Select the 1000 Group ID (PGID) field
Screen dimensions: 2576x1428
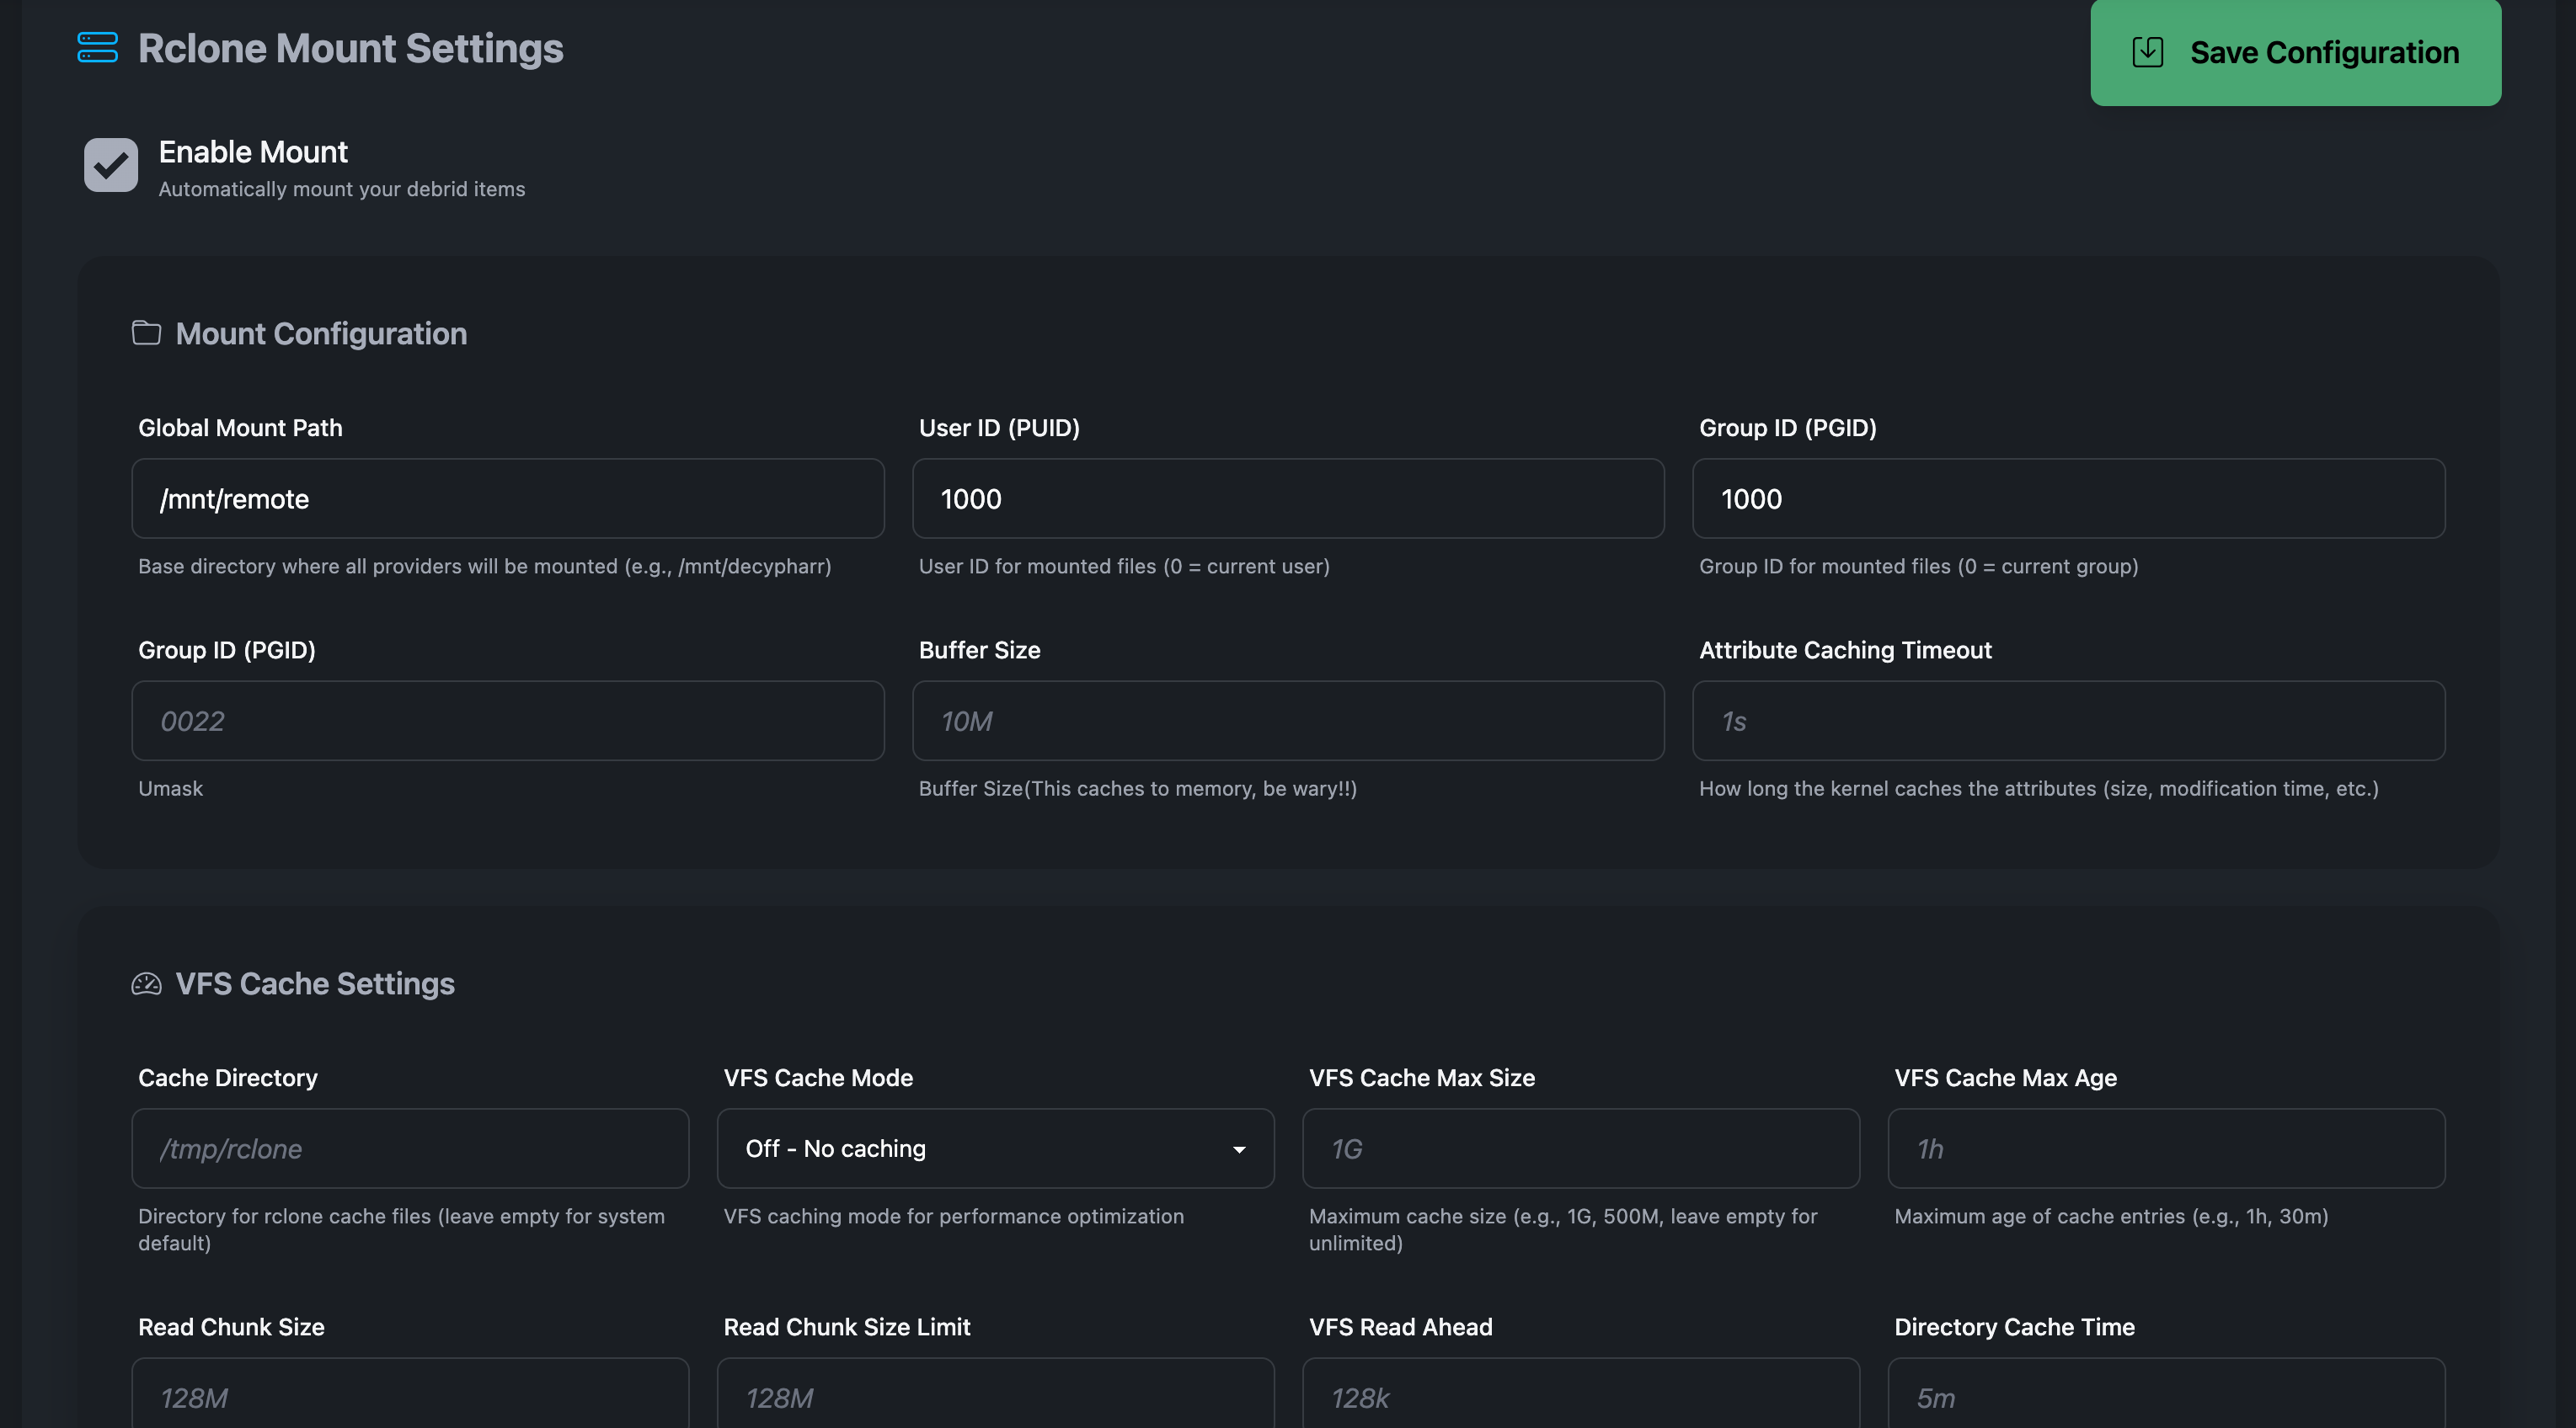click(x=2068, y=498)
